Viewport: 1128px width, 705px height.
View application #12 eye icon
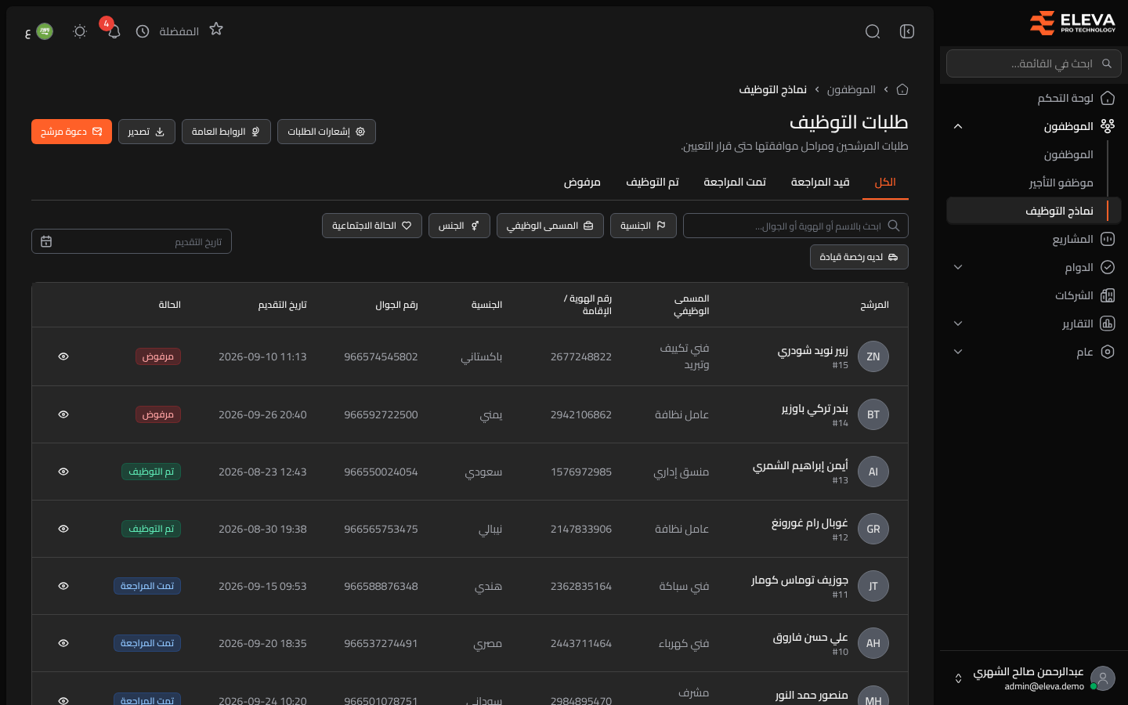pyautogui.click(x=63, y=529)
